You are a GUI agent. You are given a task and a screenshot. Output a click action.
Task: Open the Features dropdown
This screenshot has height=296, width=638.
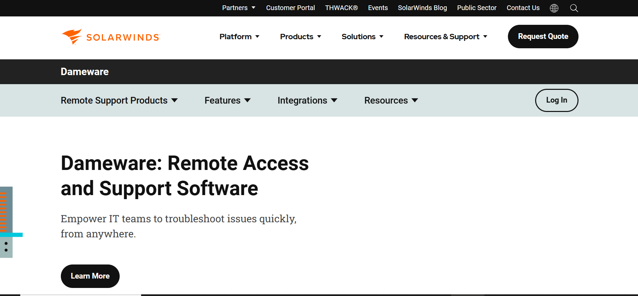coord(228,100)
